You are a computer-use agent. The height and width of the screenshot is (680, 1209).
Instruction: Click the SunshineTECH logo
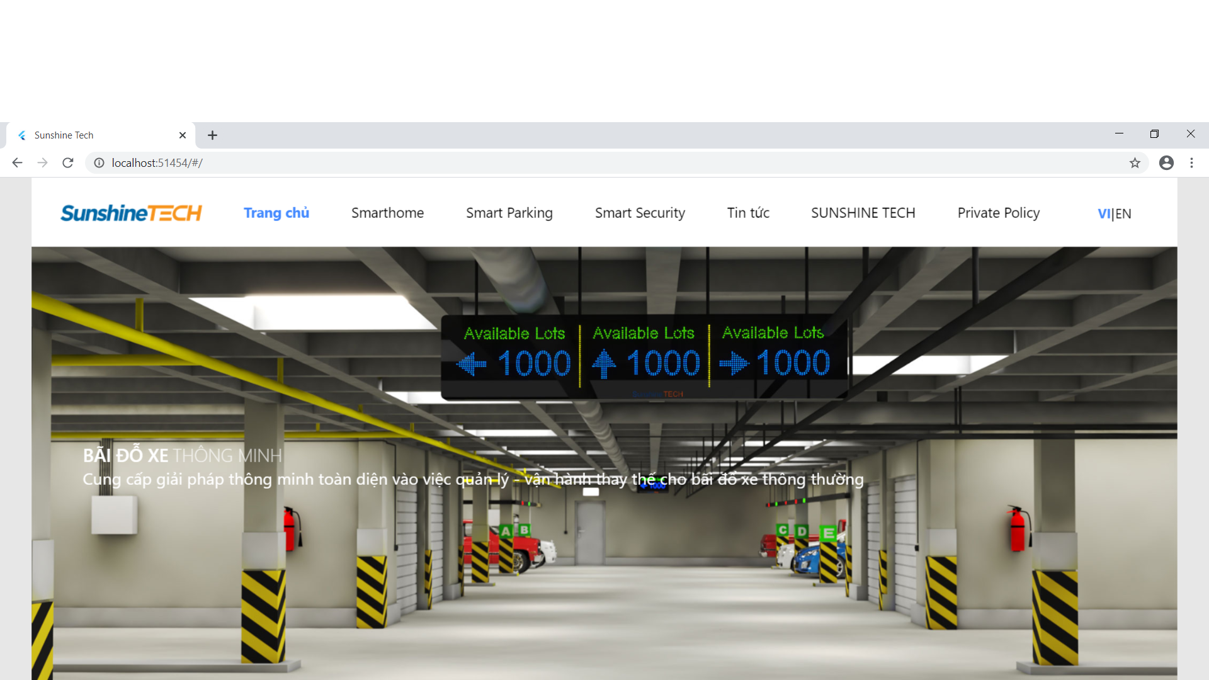point(131,213)
